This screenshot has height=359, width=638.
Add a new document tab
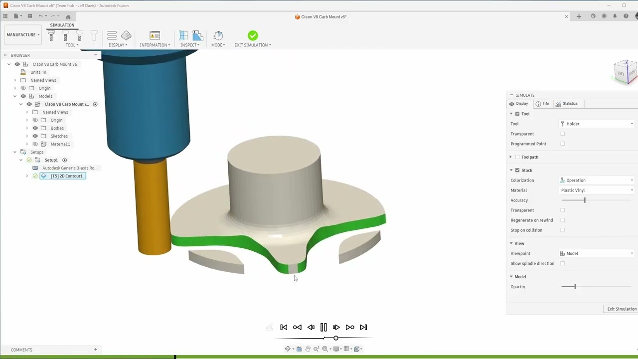pos(579,16)
